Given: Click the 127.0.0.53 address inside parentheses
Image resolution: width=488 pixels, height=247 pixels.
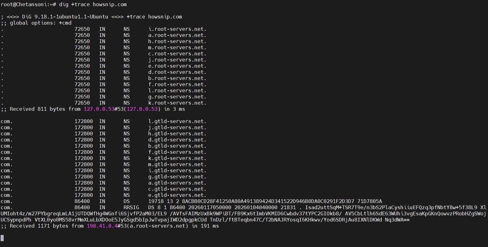Looking at the screenshot, I should point(142,109).
